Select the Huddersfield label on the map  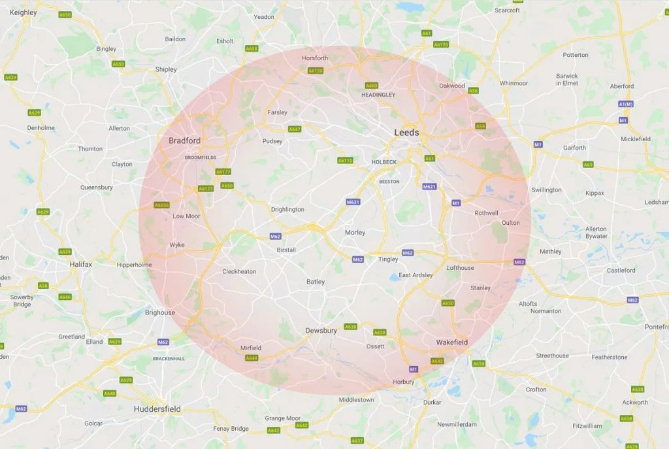point(157,409)
